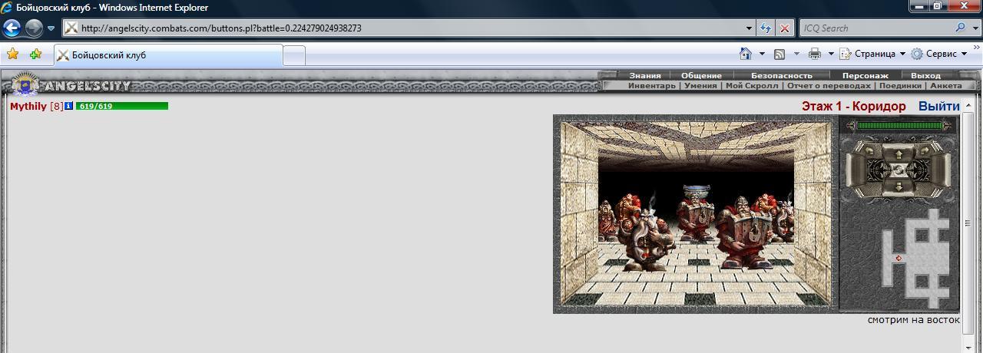Click the RSS feeds icon
The height and width of the screenshot is (353, 983).
(779, 54)
